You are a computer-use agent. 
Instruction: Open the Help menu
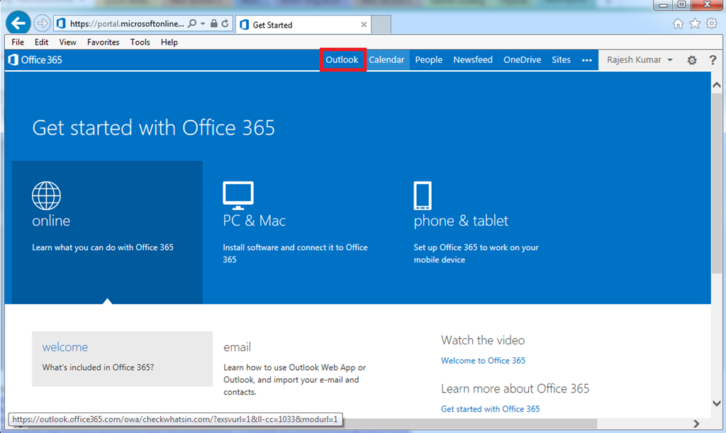pyautogui.click(x=169, y=42)
